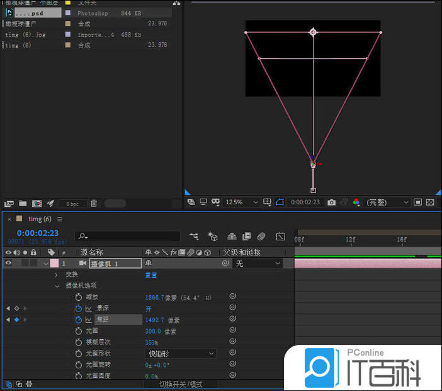Screen dimensions: 442x391
Task: Select timg (6).jpg in project panel
Action: point(25,35)
